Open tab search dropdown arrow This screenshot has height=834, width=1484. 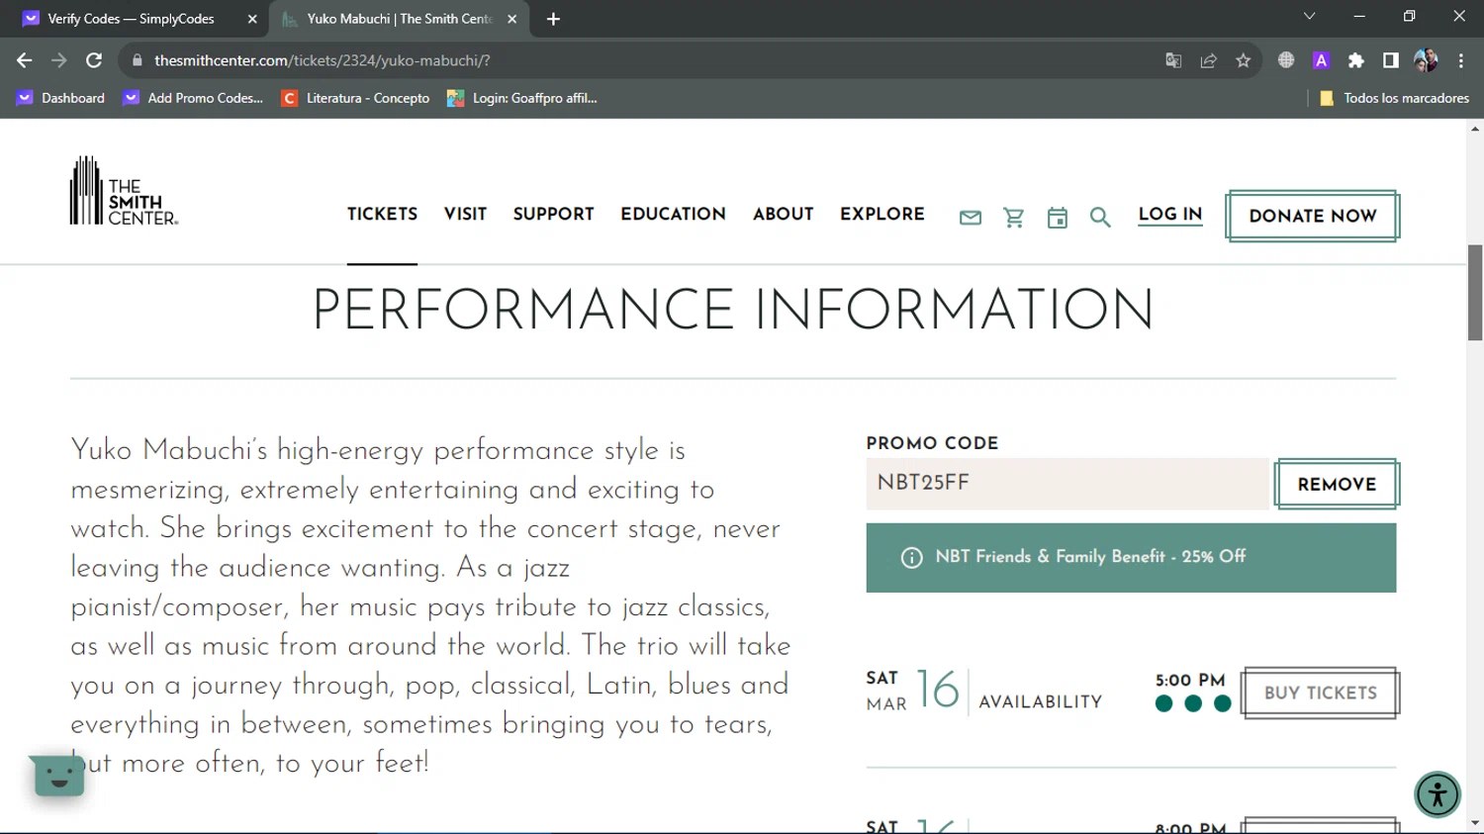[x=1309, y=17]
